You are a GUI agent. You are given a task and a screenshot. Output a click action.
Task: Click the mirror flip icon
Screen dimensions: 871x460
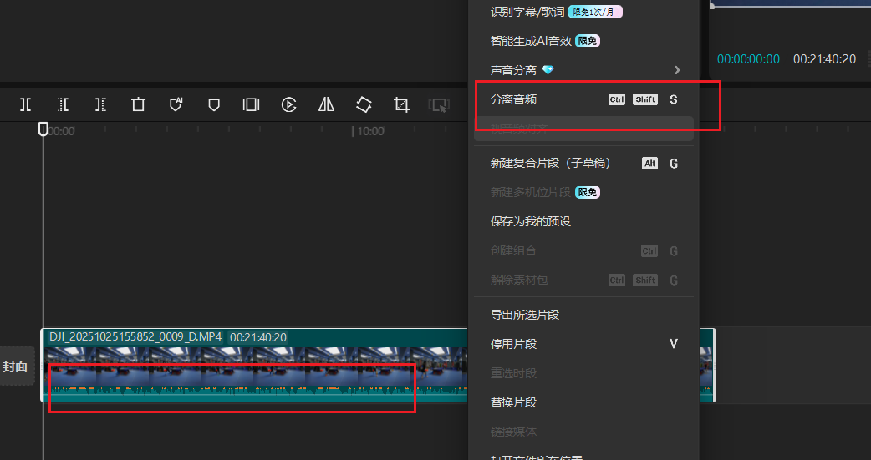coord(326,104)
